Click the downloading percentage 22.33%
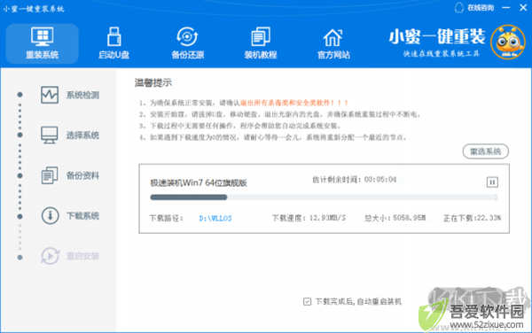This screenshot has height=333, width=532. [x=489, y=218]
